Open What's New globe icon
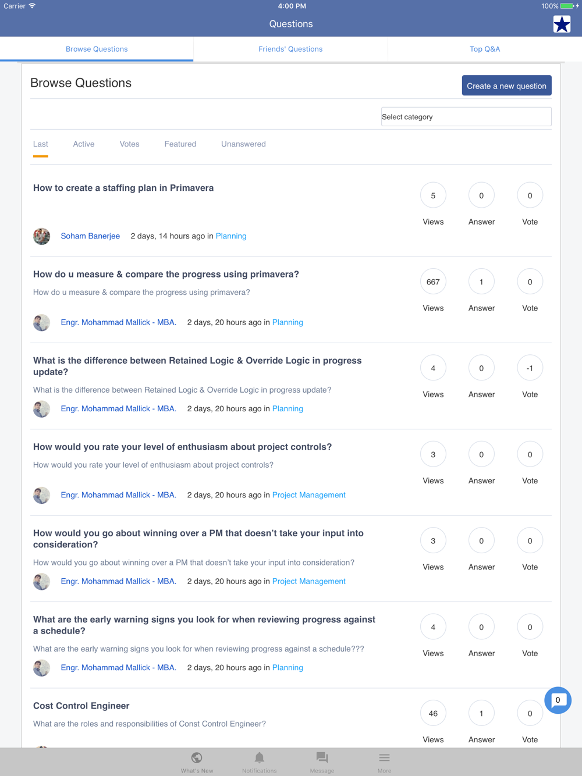Viewport: 582px width, 776px height. tap(197, 758)
